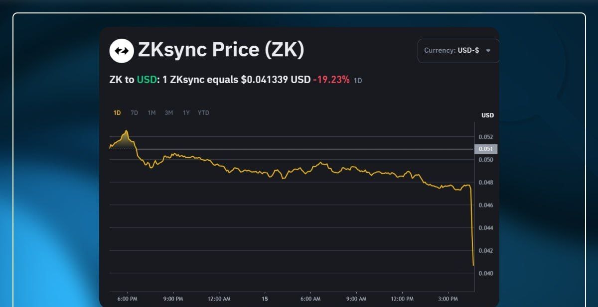Click the 9:00 AM time axis label

coord(356,299)
